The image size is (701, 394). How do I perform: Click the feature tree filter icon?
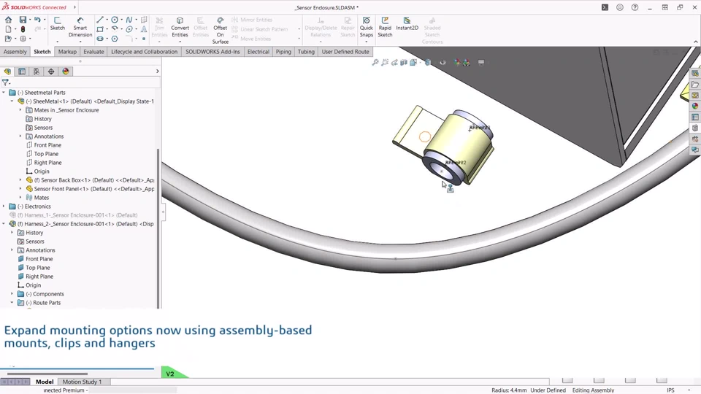tap(5, 82)
